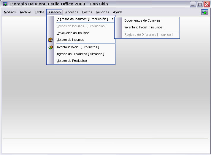Image resolution: width=211 pixels, height=155 pixels.
Task: Maximize the application window
Action: tap(200, 4)
